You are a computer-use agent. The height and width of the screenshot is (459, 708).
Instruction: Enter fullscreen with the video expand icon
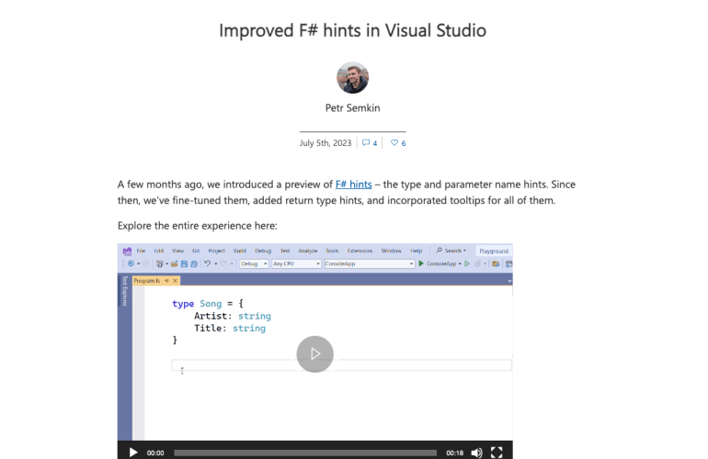[497, 453]
